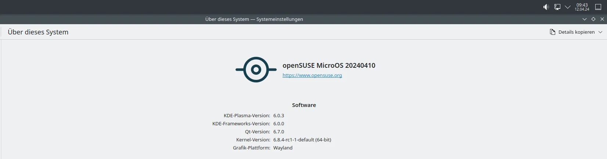Maximize the Systemeinstellungen window
The image size is (607, 159).
(593, 19)
